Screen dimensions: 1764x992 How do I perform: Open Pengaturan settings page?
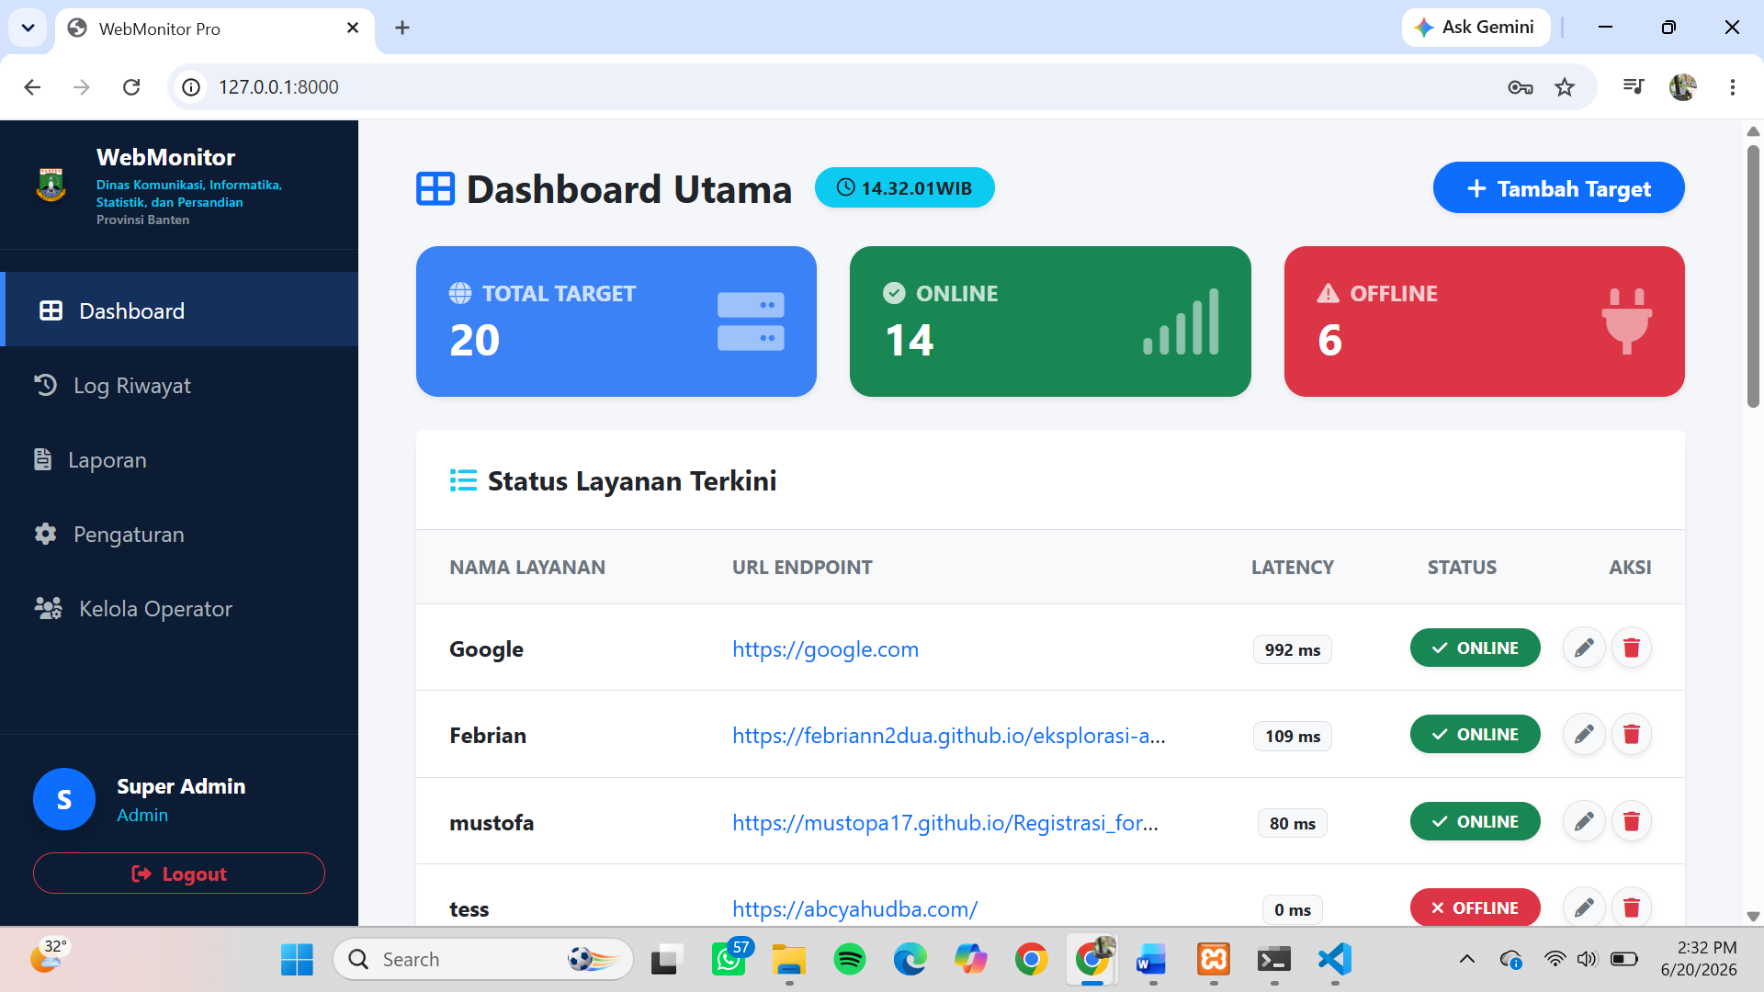pyautogui.click(x=181, y=534)
